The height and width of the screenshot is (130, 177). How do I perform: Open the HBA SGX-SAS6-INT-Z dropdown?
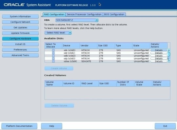(77, 20)
